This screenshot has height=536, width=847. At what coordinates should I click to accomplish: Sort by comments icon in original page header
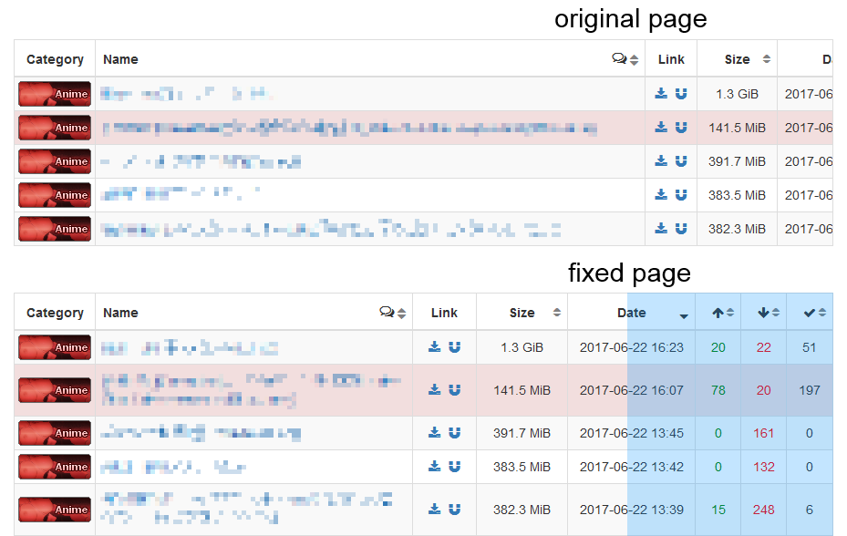coord(625,59)
